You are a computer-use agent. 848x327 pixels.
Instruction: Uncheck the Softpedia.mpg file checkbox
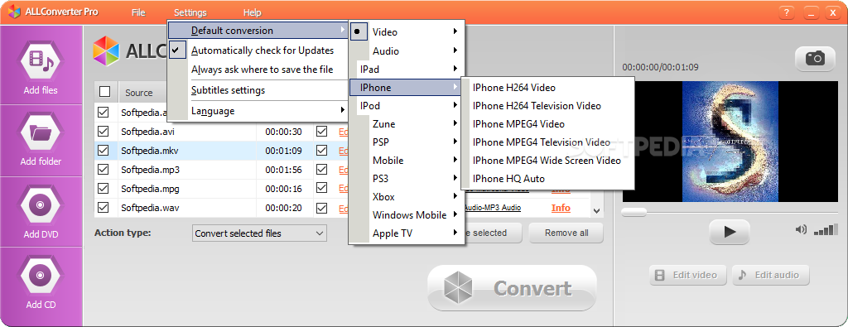point(103,188)
